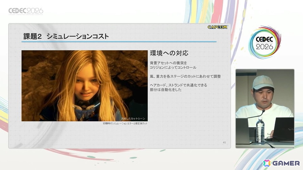
Task: Click the line 風、重力を各ステージのカットにあわせて調整
Action: 185,76
